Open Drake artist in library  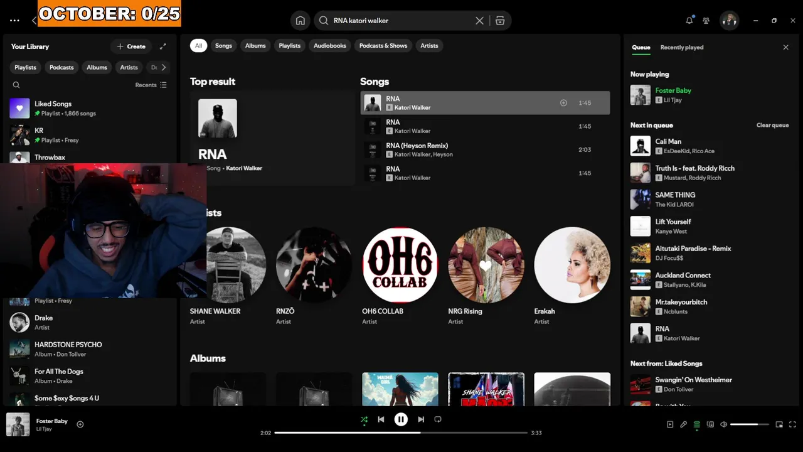(x=89, y=323)
